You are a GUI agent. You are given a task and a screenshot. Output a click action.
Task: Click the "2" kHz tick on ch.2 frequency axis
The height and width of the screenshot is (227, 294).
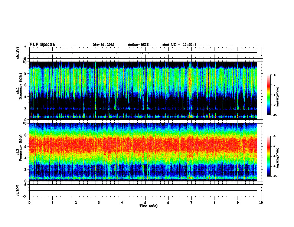26,170
